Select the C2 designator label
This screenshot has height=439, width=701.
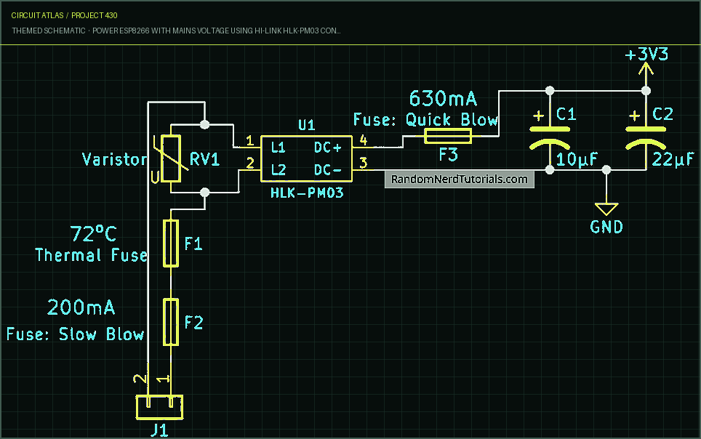[x=662, y=114]
